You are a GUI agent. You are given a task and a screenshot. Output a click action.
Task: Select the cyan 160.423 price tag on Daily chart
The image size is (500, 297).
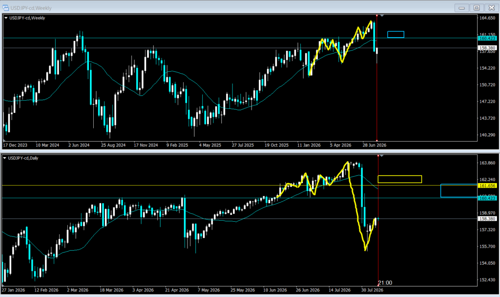coord(487,198)
